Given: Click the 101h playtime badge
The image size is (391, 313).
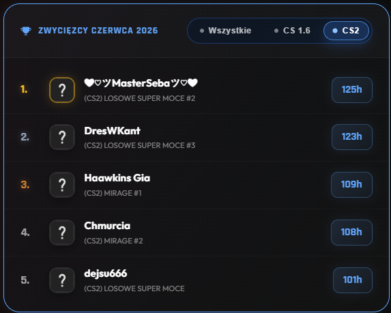Looking at the screenshot, I should point(353,280).
